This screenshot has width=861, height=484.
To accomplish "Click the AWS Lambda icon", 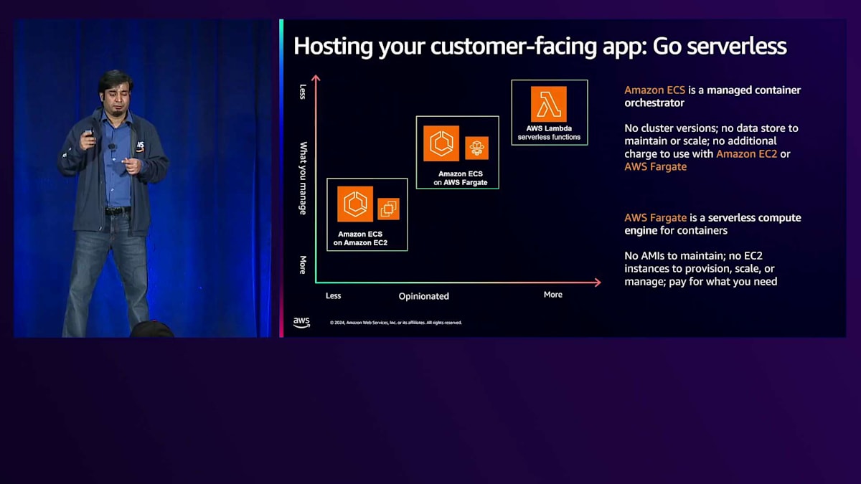I will click(549, 105).
